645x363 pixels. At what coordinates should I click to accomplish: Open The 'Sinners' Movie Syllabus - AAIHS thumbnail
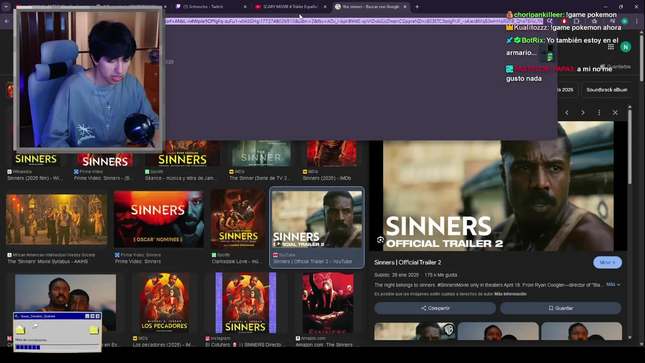click(x=56, y=220)
